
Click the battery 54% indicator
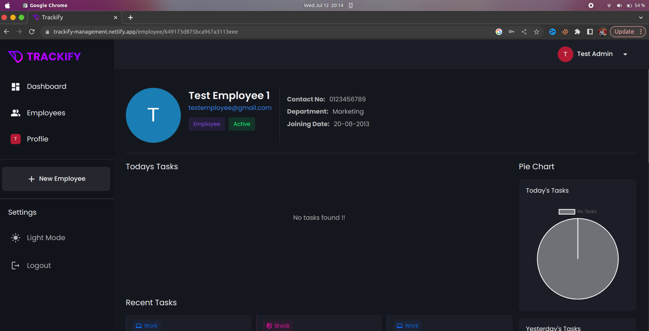(x=636, y=5)
